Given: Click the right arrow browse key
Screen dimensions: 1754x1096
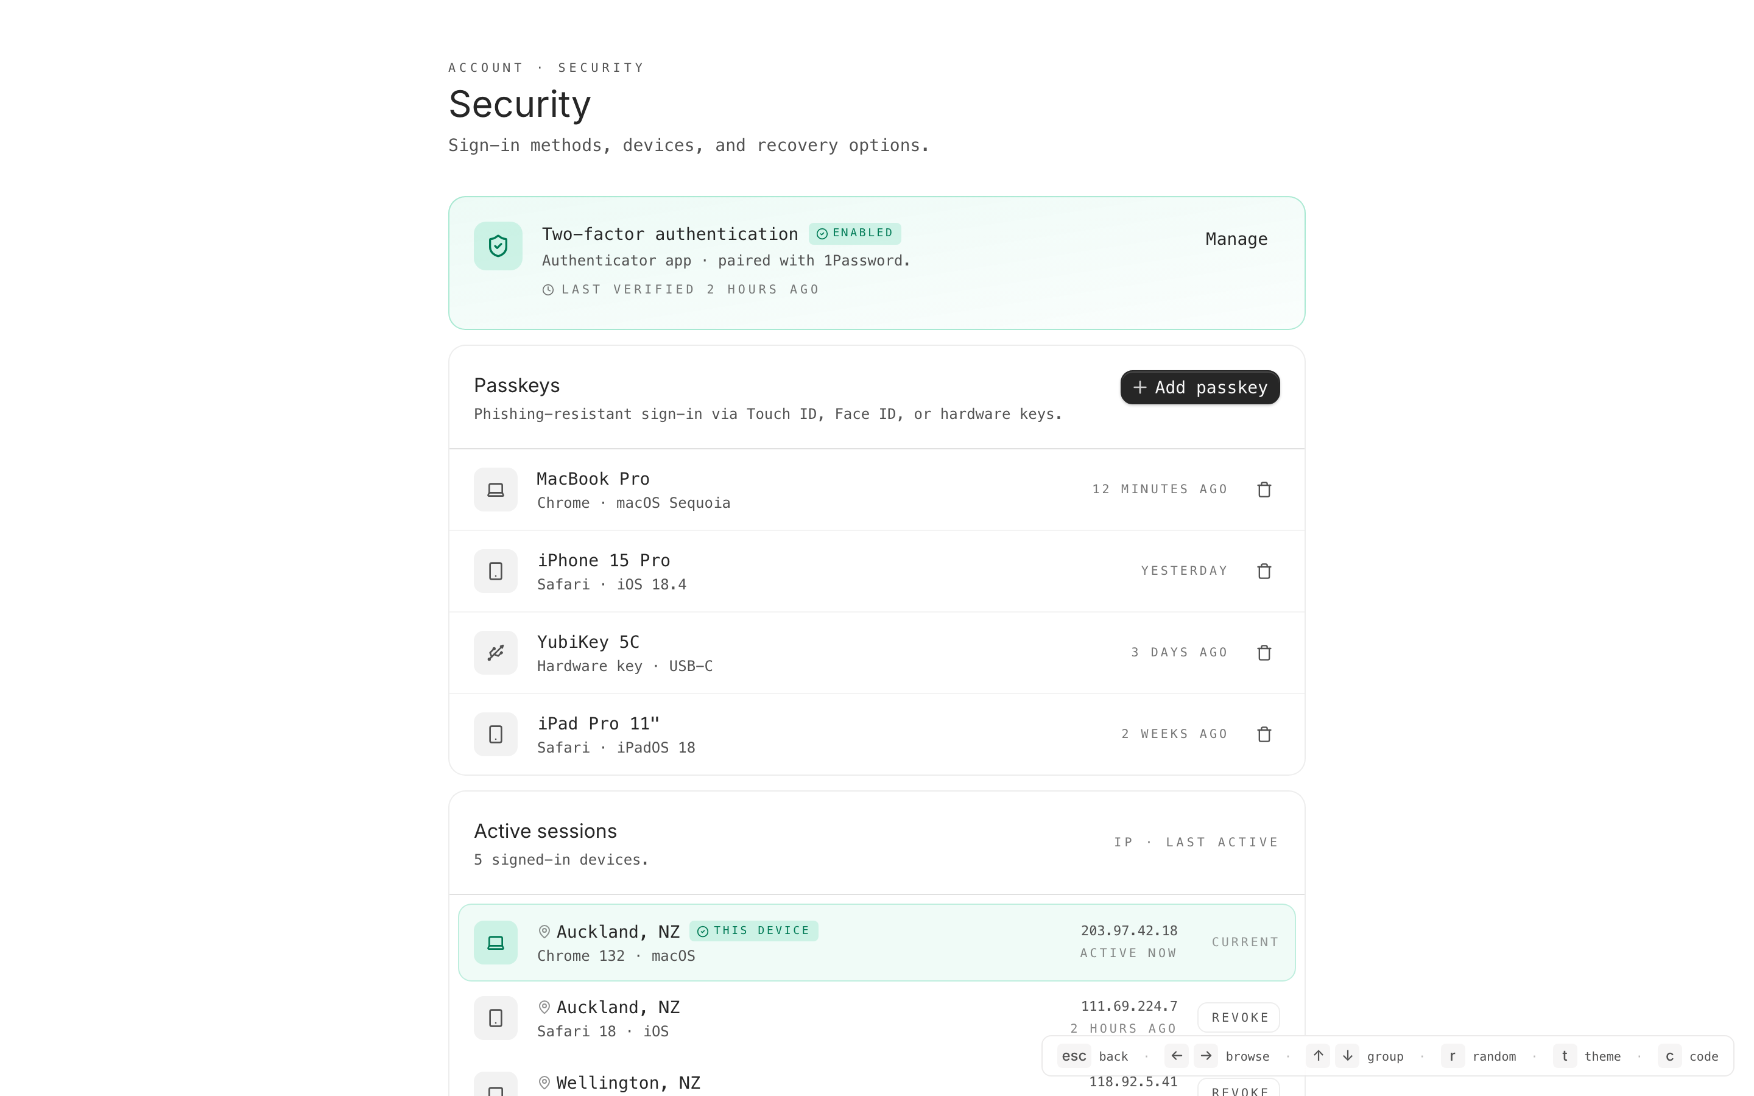Looking at the screenshot, I should [x=1206, y=1056].
